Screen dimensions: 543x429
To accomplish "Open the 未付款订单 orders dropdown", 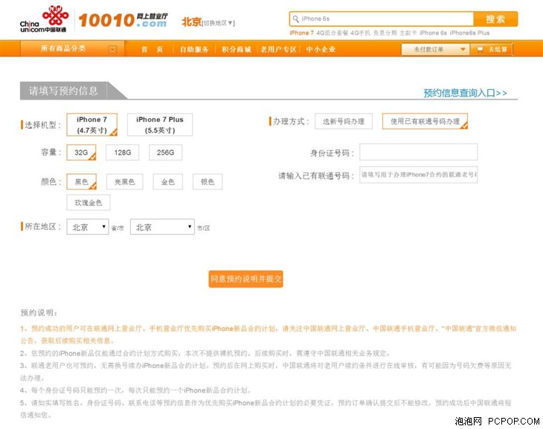I will coord(435,50).
